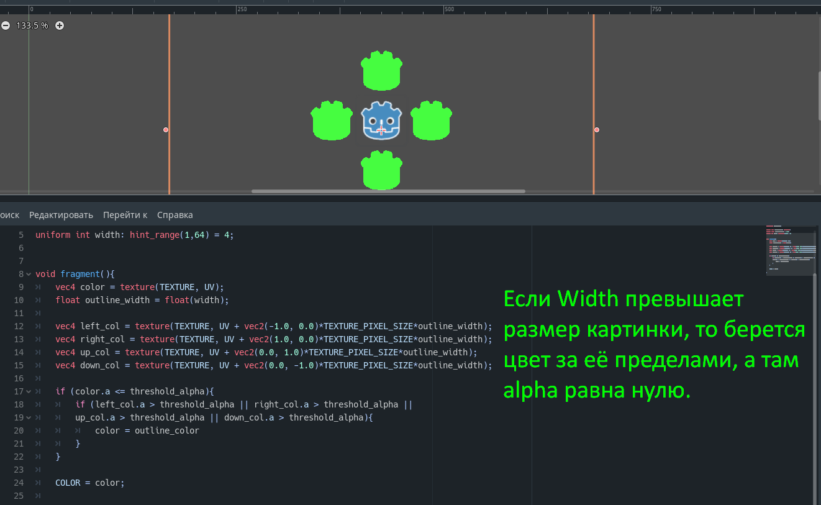This screenshot has height=505, width=821.
Task: Click the zoom in plus icon
Action: pyautogui.click(x=60, y=25)
